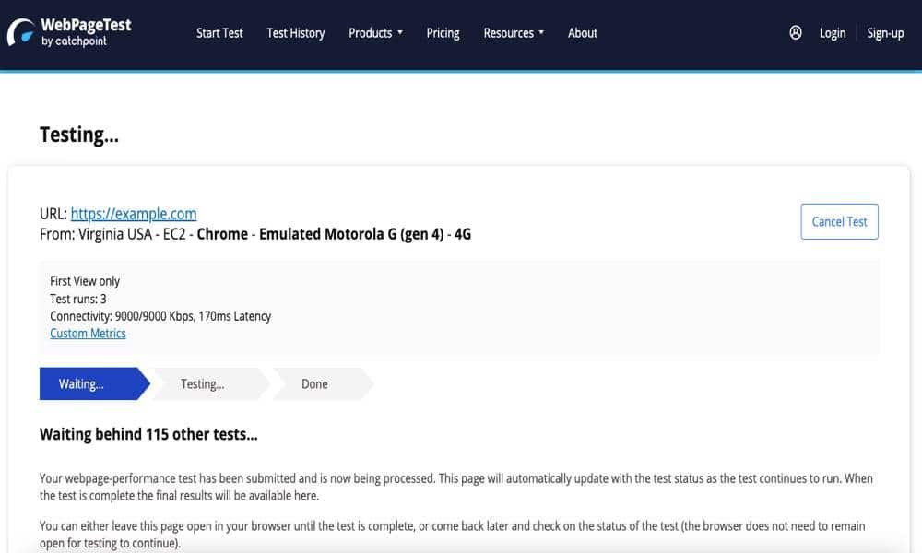Open the Pricing page

pos(443,33)
